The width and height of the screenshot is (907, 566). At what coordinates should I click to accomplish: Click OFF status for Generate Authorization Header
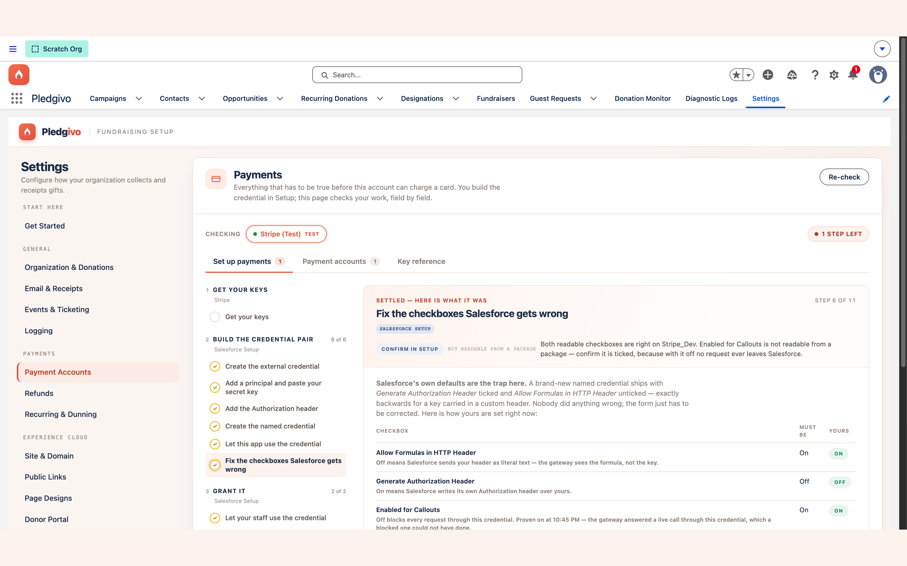pyautogui.click(x=840, y=482)
